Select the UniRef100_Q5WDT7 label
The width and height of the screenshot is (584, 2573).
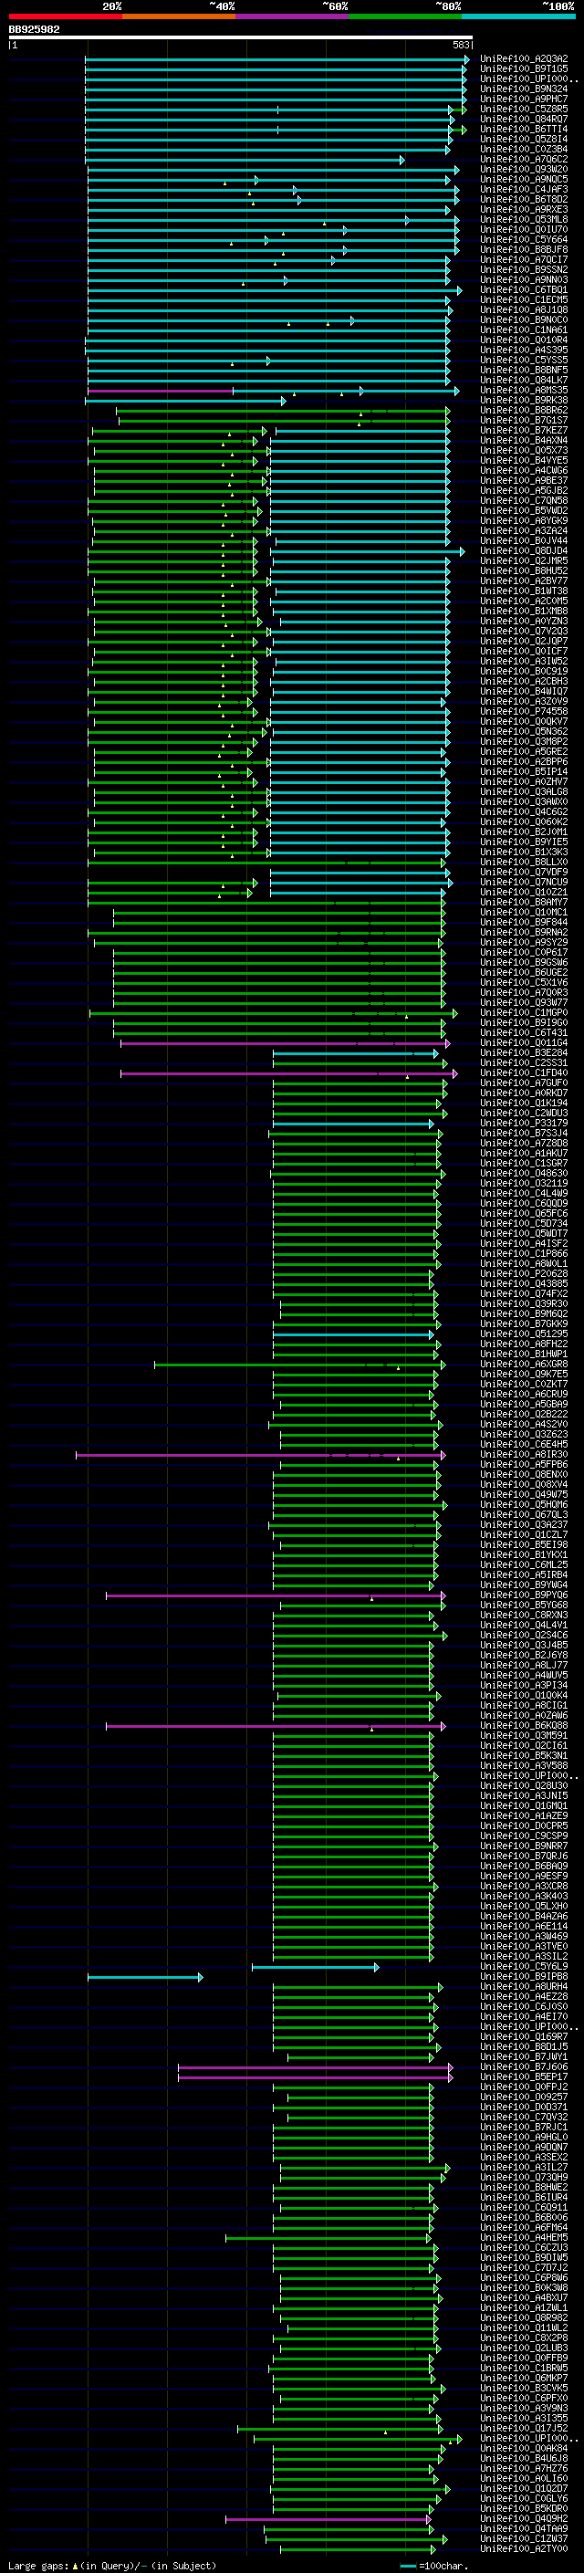524,1234
